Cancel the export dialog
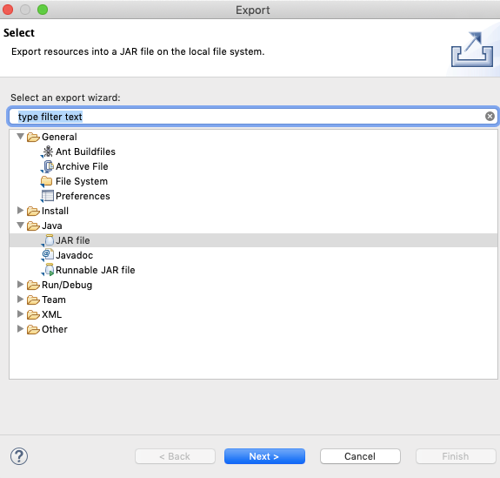This screenshot has height=478, width=500. click(x=360, y=456)
